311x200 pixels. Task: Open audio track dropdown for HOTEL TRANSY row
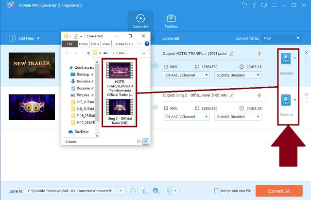(x=186, y=75)
